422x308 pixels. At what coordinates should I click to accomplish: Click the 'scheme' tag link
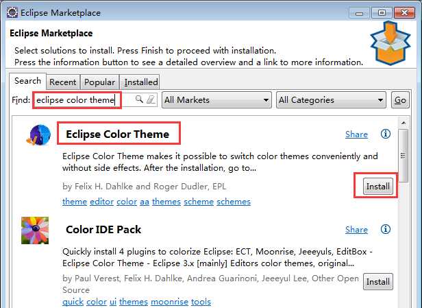tap(199, 202)
